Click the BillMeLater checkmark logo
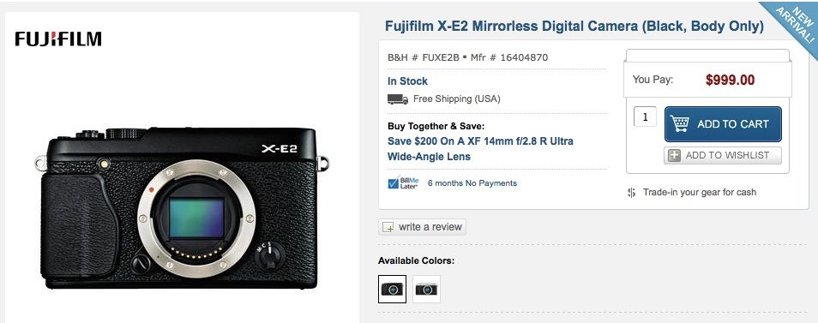Screen dimensions: 818x323 (403, 182)
